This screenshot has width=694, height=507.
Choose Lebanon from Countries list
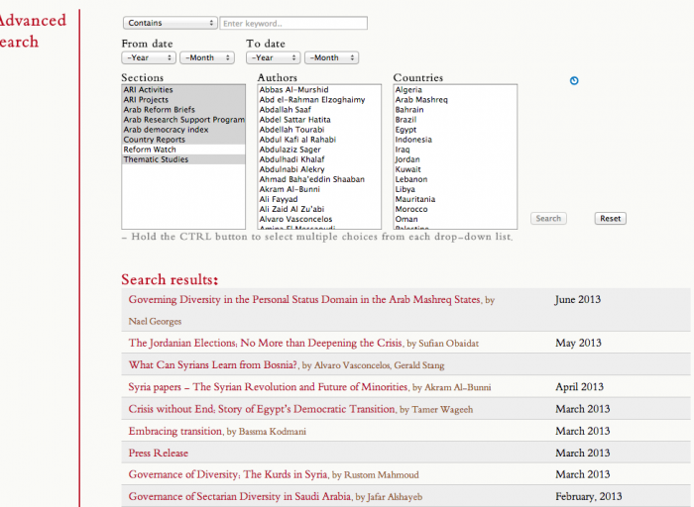click(x=411, y=179)
